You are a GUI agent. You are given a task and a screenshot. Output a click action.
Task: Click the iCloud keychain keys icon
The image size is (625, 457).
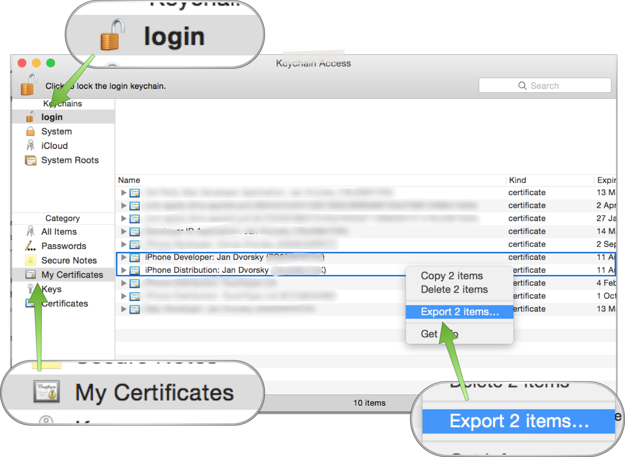30,145
